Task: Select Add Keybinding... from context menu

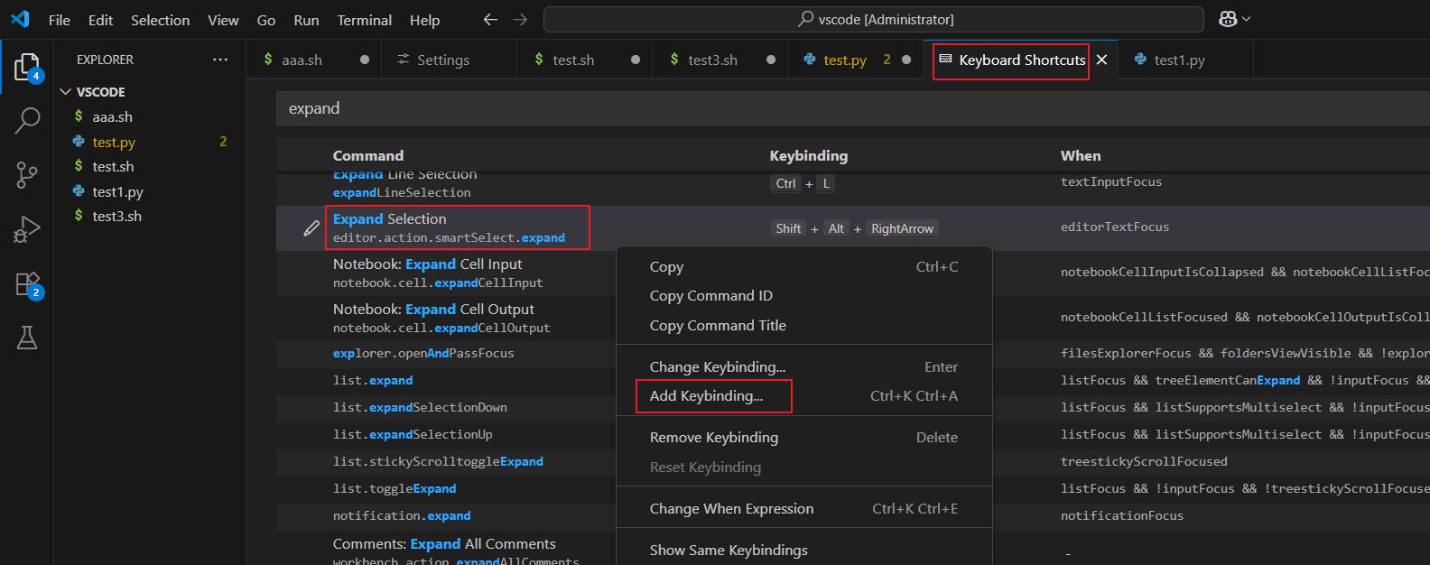Action: click(706, 395)
